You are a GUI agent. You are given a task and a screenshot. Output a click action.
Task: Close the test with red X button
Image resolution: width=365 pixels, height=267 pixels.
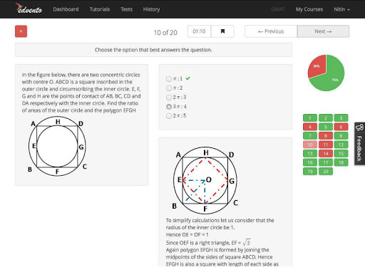tap(21, 31)
